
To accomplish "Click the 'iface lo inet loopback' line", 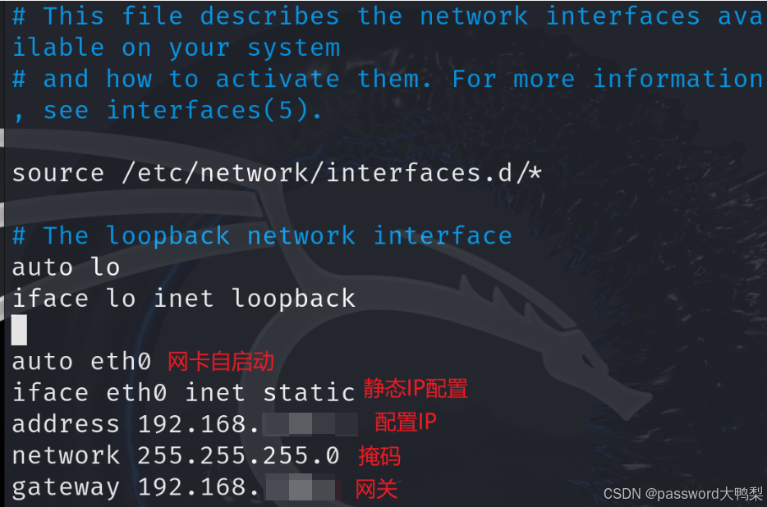I will (183, 299).
